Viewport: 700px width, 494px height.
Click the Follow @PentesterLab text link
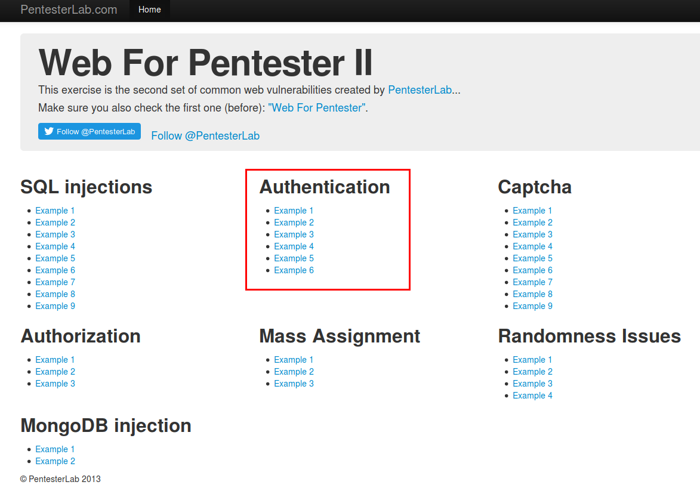point(205,135)
